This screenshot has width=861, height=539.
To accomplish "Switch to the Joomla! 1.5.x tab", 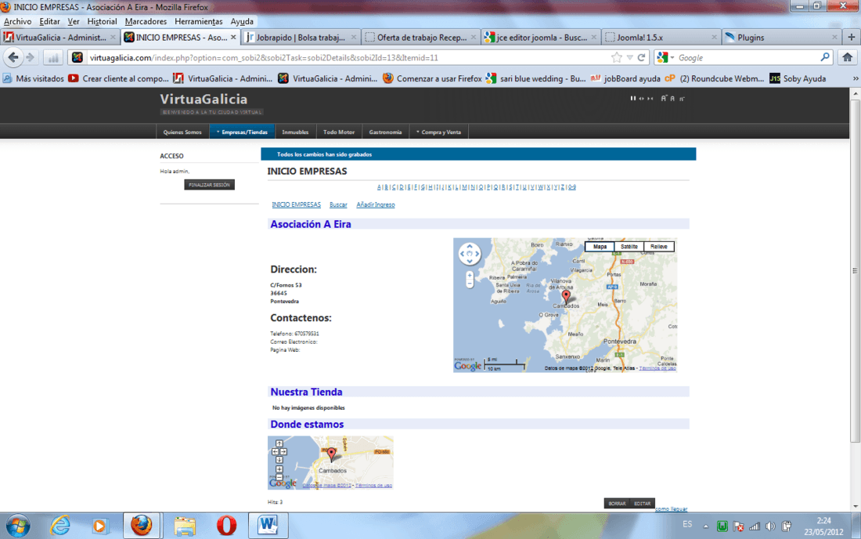I will 661,38.
